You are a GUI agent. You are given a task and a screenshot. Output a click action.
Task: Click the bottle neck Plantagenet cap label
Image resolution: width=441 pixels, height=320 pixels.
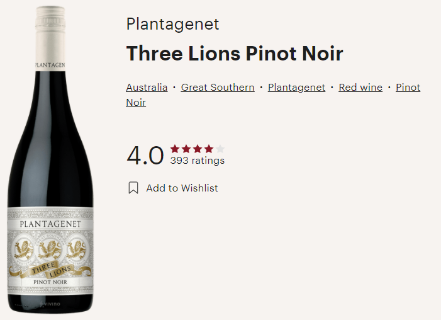50,65
